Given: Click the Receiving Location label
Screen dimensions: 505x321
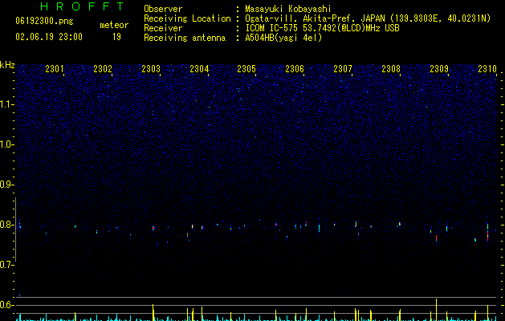Looking at the screenshot, I should click(187, 18).
